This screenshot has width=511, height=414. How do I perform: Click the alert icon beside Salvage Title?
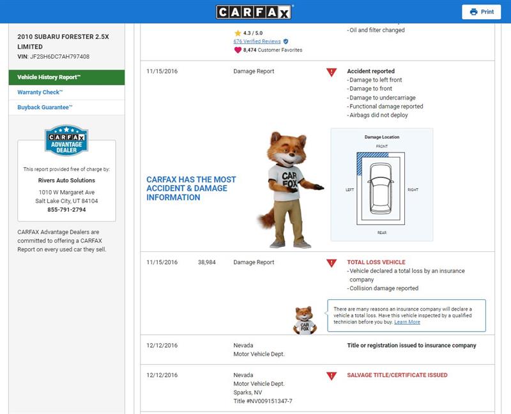[331, 376]
